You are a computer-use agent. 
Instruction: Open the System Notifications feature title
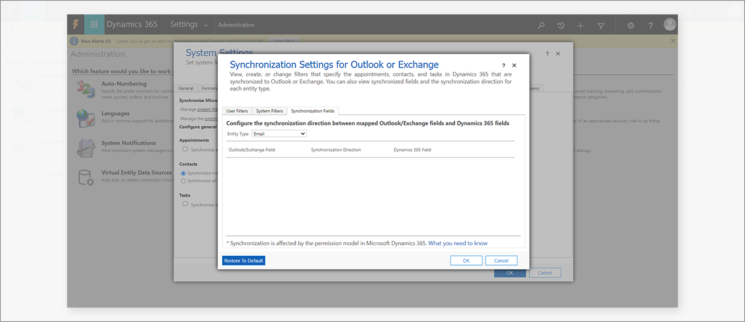tap(129, 143)
